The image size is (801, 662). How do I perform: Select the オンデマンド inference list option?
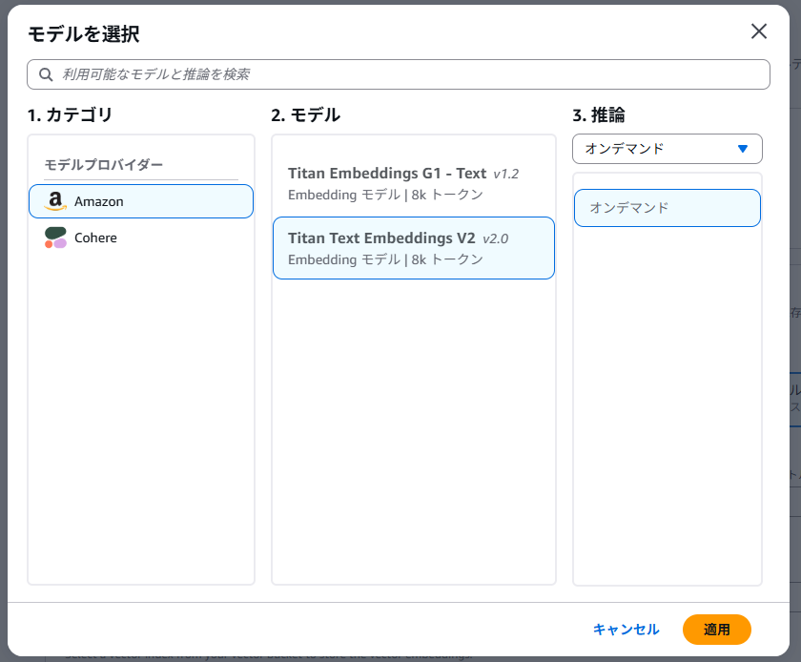click(667, 208)
